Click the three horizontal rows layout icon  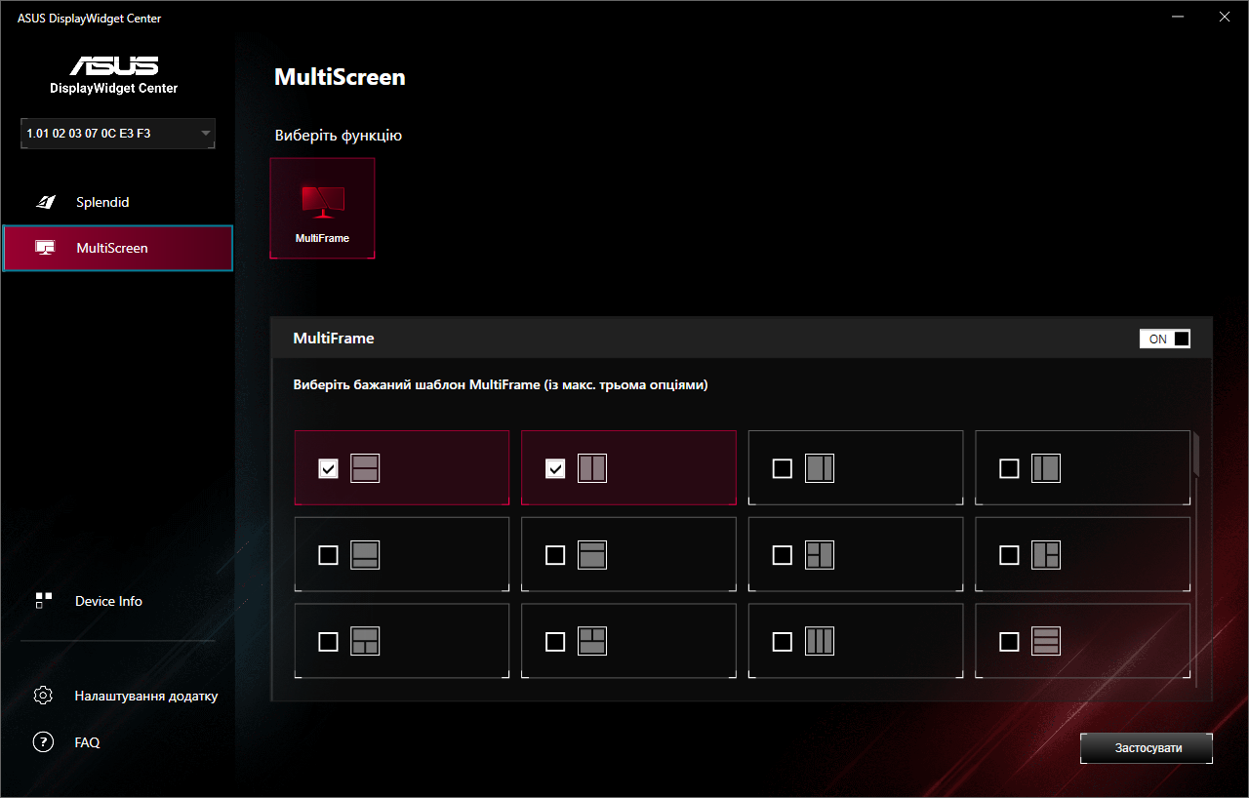point(1046,641)
